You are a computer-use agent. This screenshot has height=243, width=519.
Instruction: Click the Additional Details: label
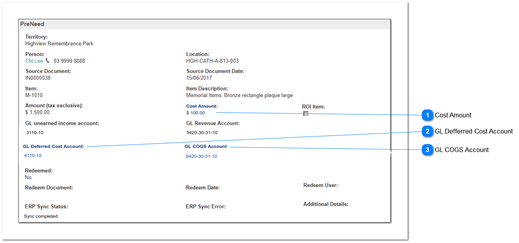pos(326,204)
